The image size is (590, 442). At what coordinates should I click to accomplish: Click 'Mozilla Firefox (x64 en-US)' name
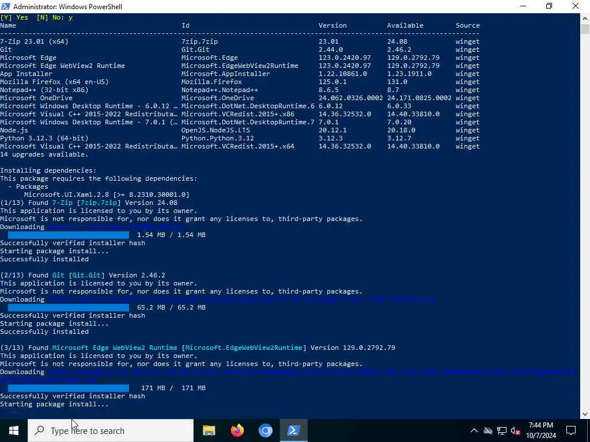point(54,82)
